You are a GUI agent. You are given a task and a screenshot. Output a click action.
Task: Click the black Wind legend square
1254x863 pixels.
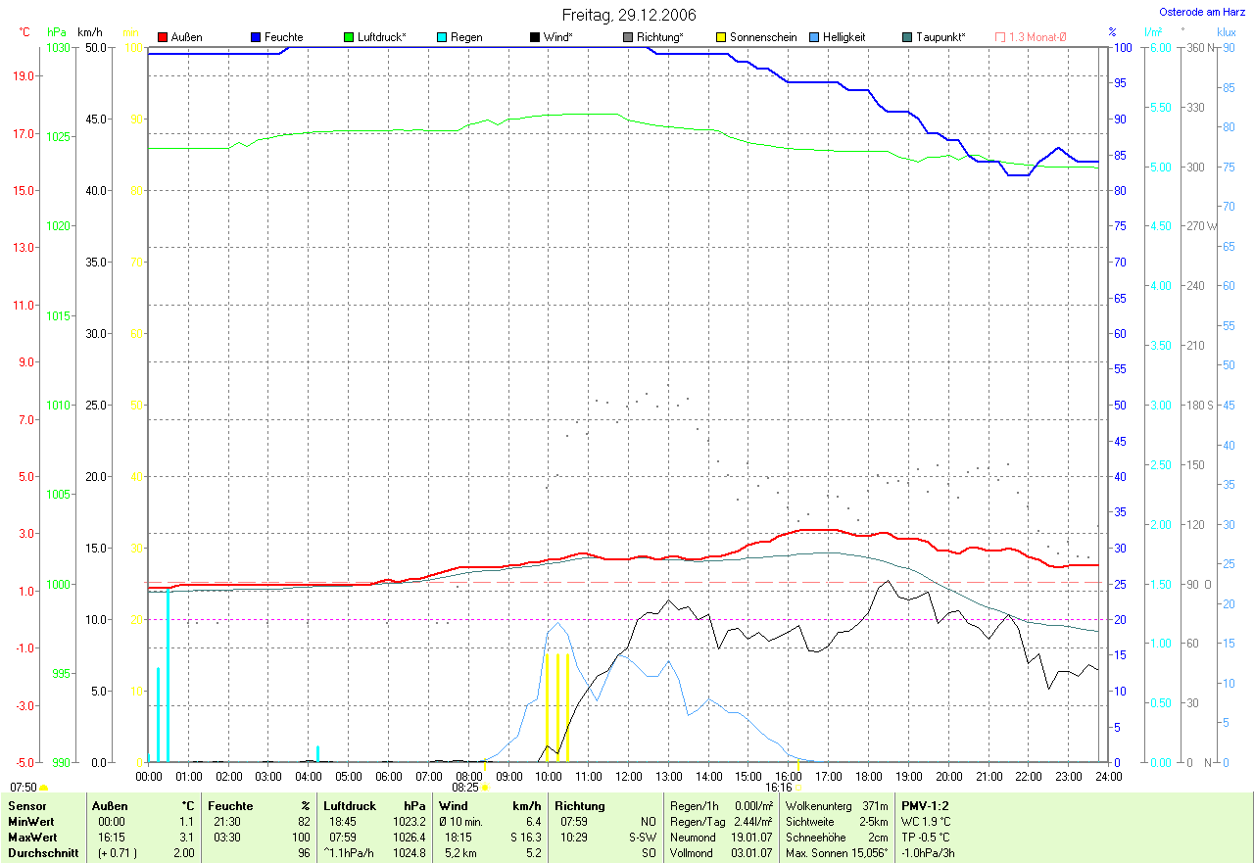click(x=534, y=37)
